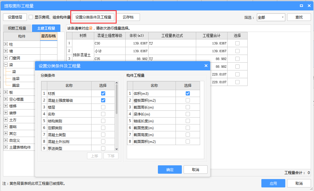Click the 应用 button
Image resolution: width=314 pixels, height=191 pixels.
point(273,183)
